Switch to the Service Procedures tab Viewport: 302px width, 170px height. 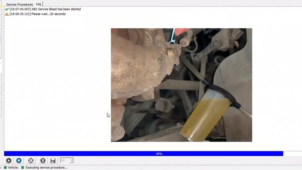(19, 4)
